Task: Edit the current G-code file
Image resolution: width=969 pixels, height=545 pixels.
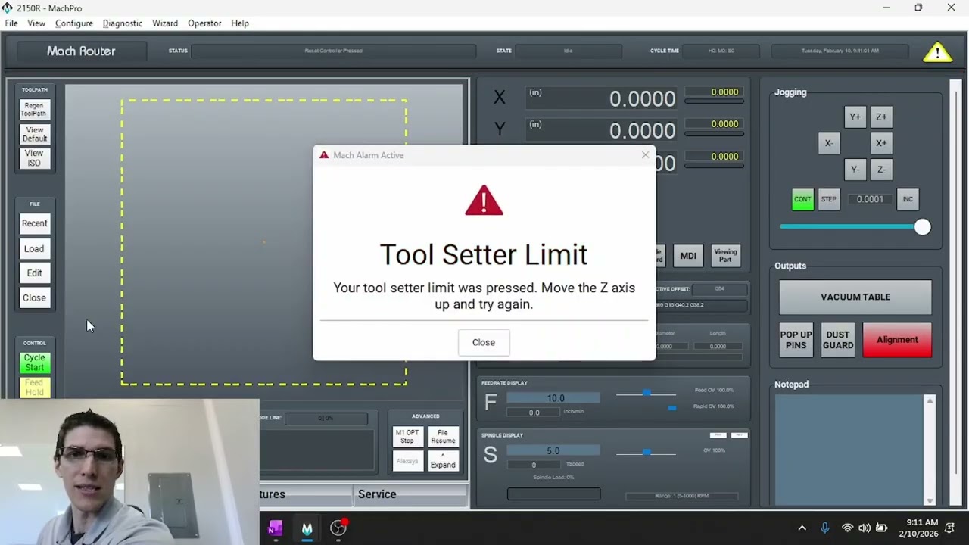Action: click(34, 272)
